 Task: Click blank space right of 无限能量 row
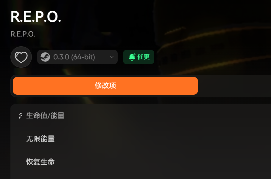pos(163,139)
